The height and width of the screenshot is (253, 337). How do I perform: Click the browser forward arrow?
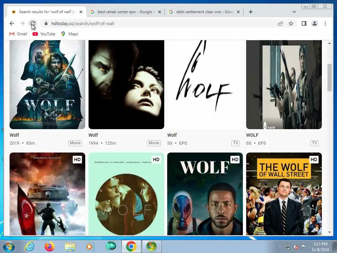point(22,23)
